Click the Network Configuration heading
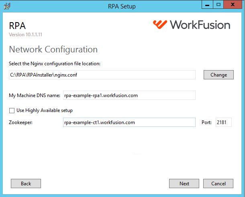This screenshot has height=197, width=245. coord(53,50)
